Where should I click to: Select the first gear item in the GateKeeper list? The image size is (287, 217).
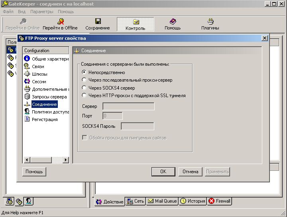(11, 49)
